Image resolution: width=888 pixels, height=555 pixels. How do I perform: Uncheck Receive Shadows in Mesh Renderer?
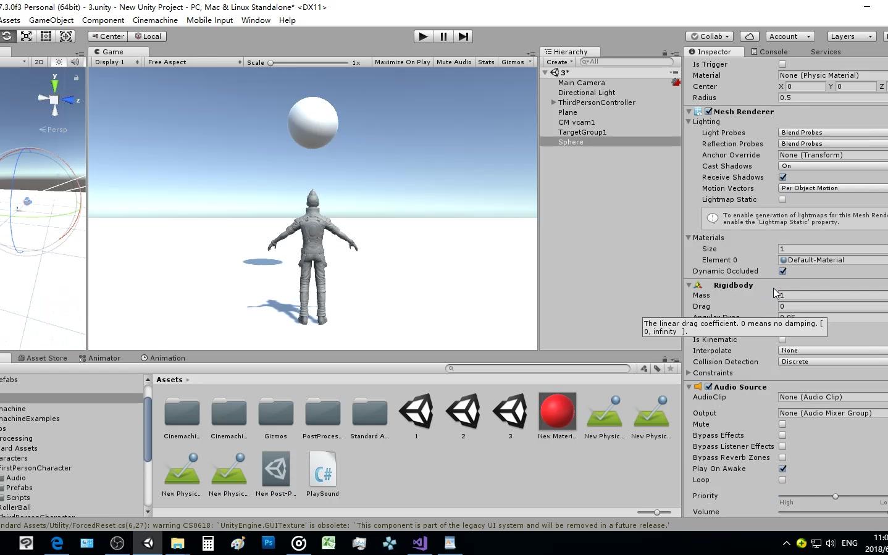tap(782, 177)
